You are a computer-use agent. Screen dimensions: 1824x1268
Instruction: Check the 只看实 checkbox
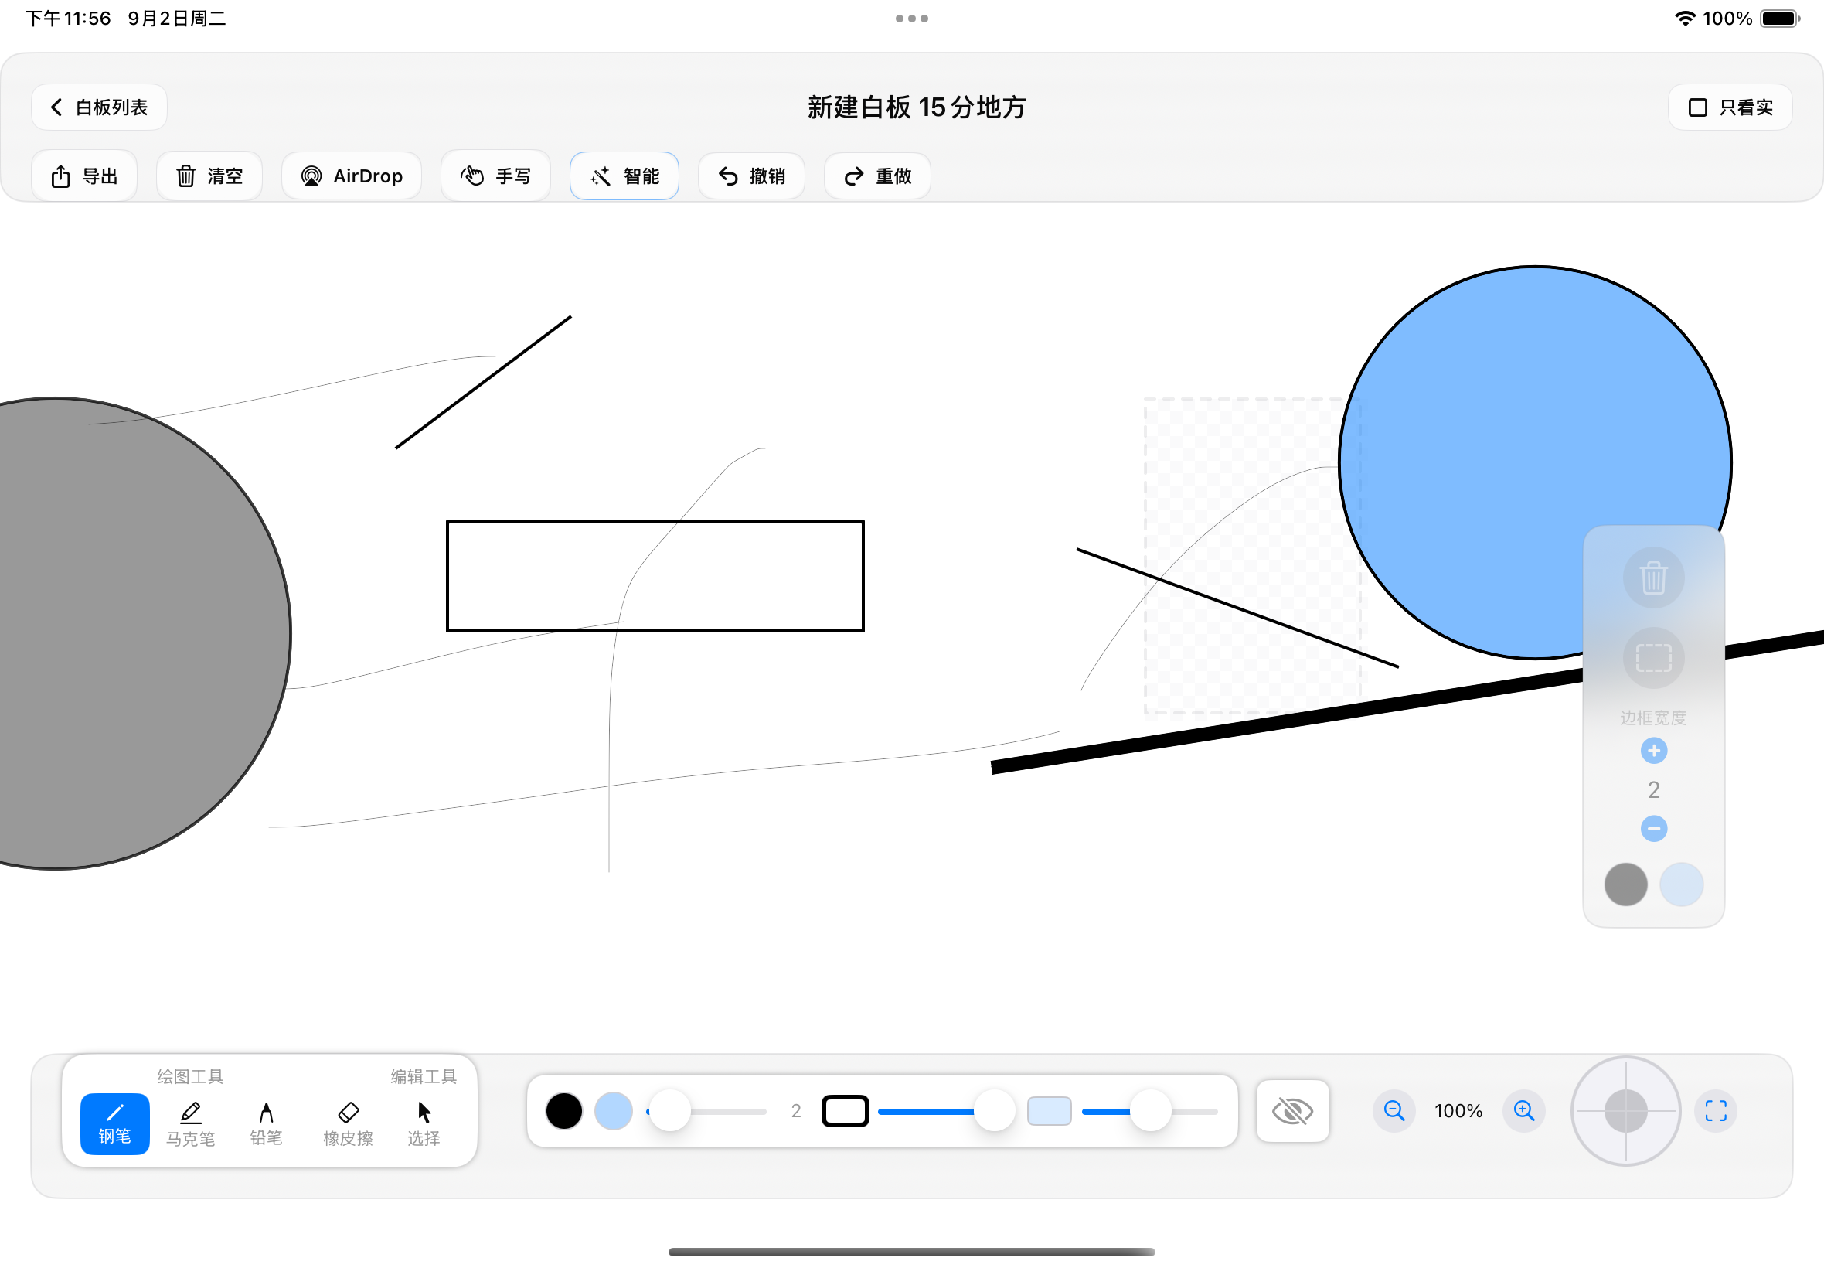pos(1698,107)
